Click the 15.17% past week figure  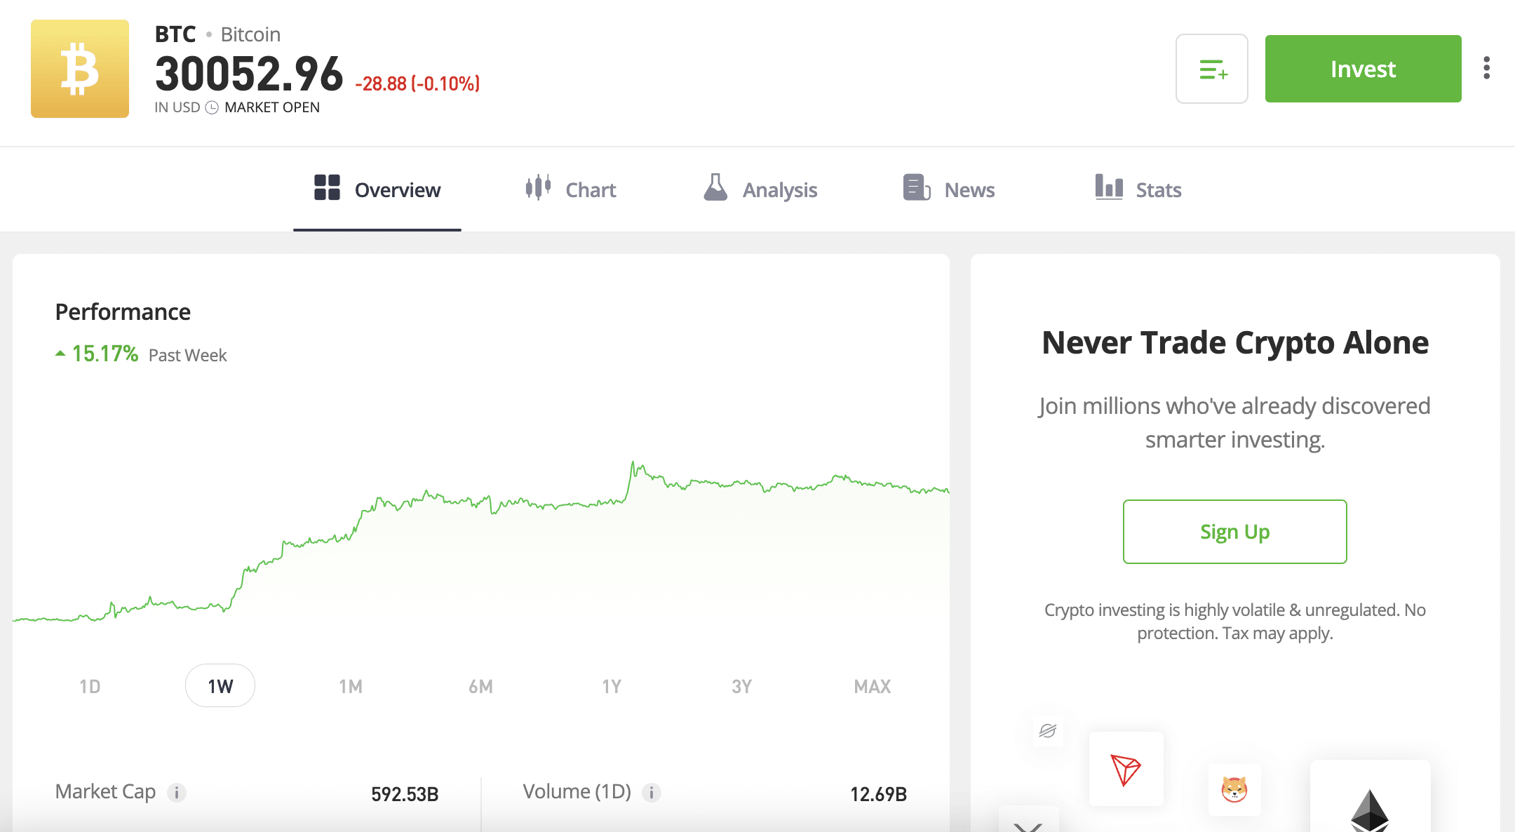tap(105, 354)
